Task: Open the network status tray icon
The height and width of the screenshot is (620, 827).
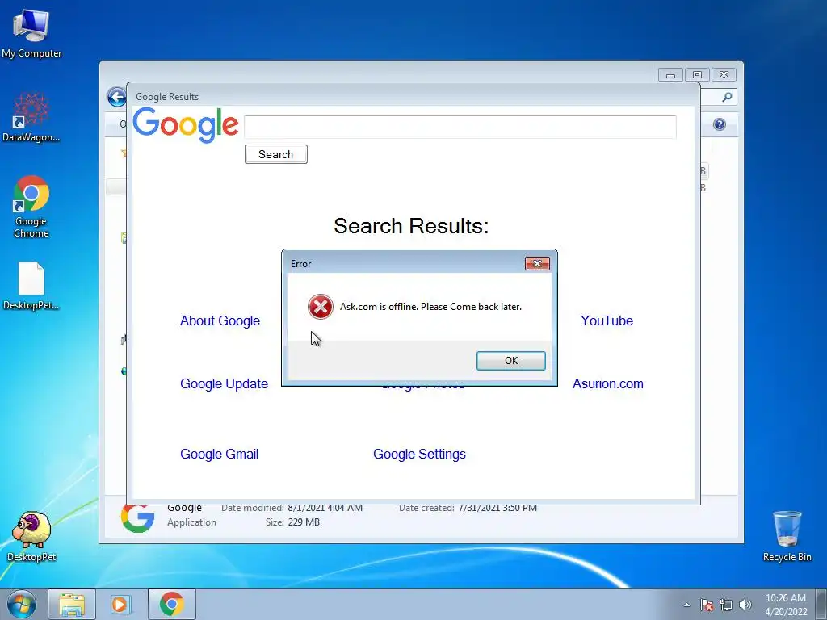Action: pos(726,605)
